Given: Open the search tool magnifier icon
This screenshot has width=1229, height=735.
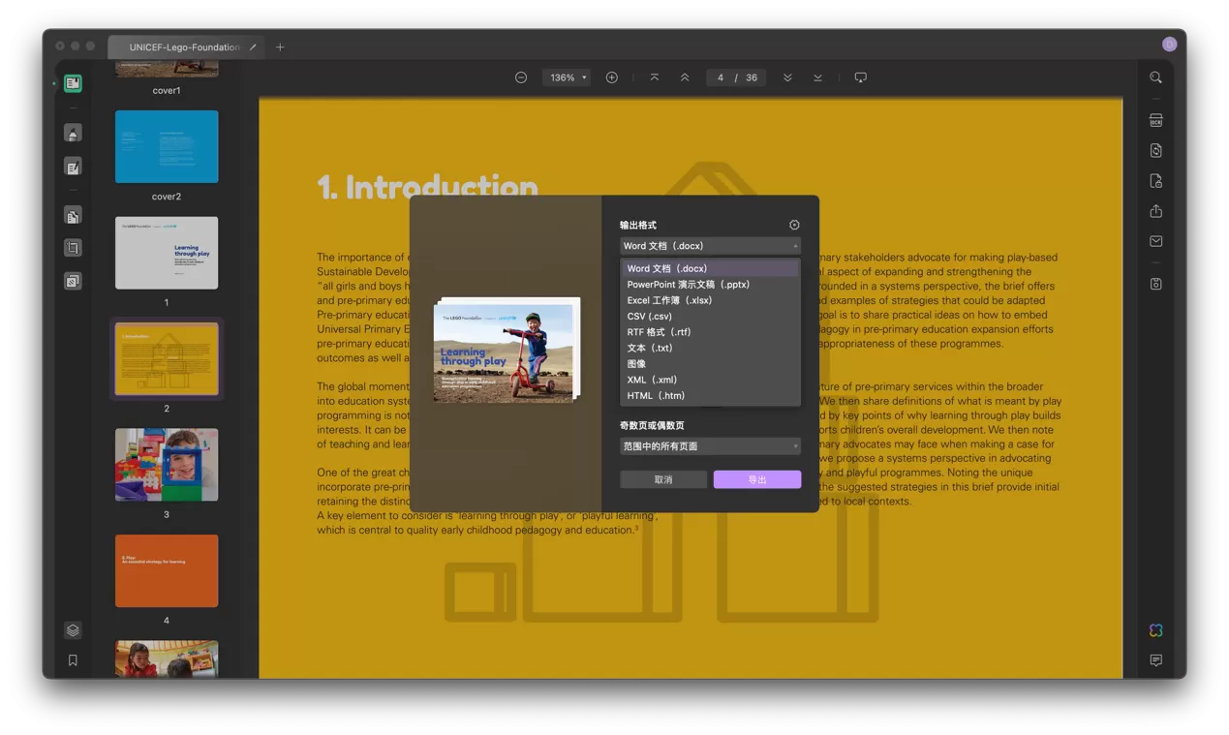Looking at the screenshot, I should [x=1155, y=77].
